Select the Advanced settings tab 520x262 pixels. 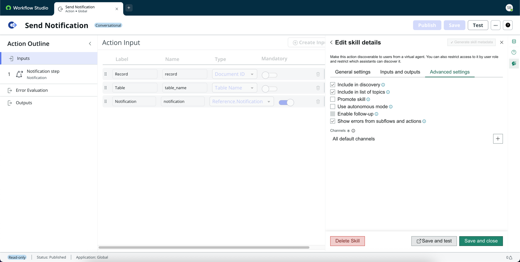pyautogui.click(x=450, y=72)
